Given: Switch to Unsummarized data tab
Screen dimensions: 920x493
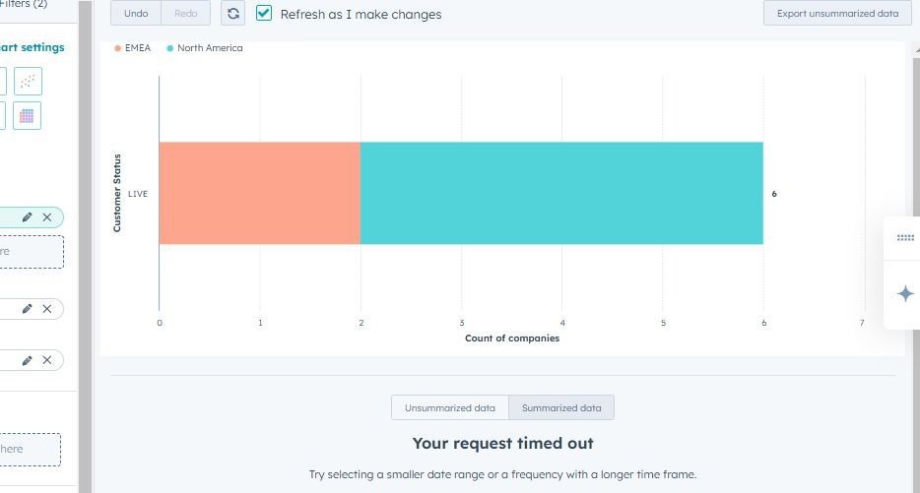Looking at the screenshot, I should click(449, 407).
